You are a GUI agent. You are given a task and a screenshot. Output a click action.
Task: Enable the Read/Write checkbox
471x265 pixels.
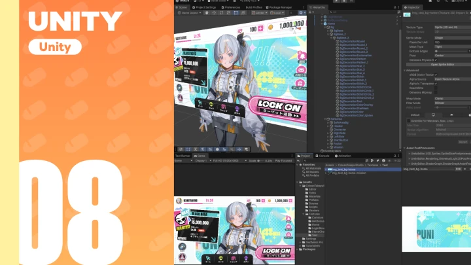pos(436,88)
